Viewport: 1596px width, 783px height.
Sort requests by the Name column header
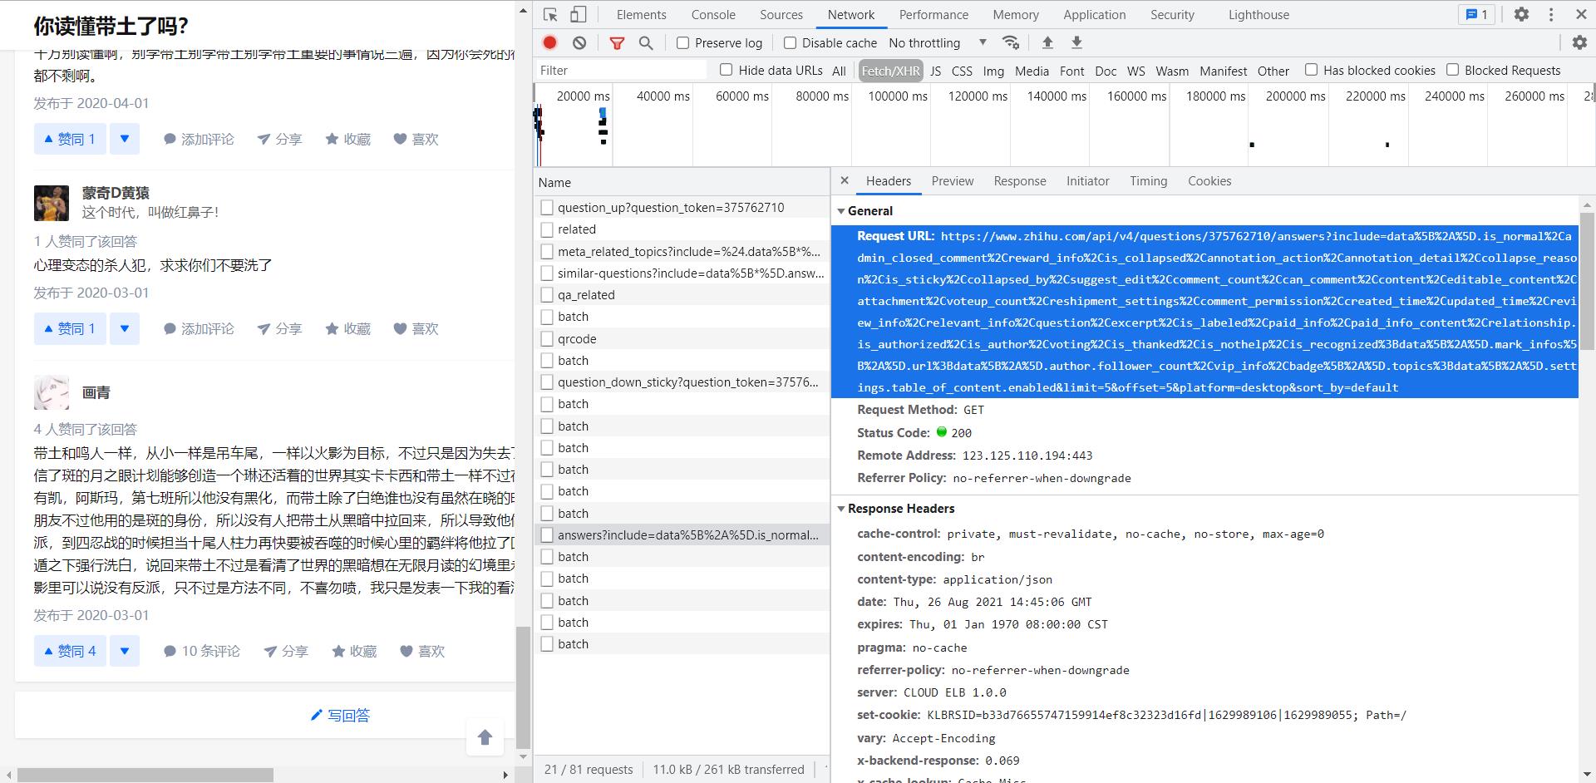pyautogui.click(x=682, y=183)
